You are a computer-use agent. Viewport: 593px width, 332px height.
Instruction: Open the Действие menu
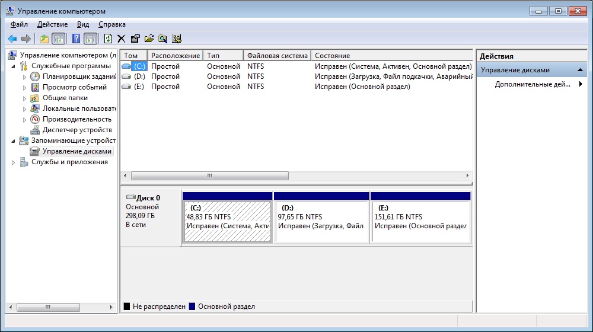52,24
